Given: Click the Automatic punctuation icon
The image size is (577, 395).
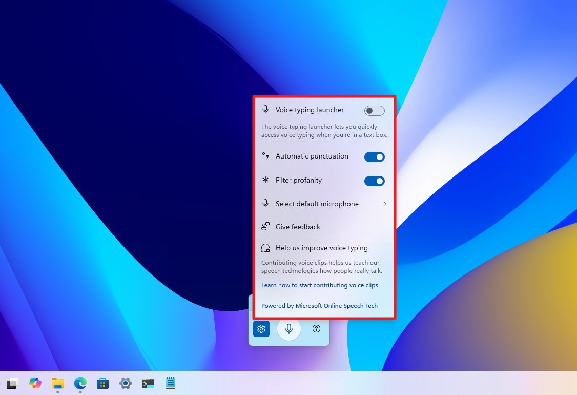Looking at the screenshot, I should click(x=265, y=156).
